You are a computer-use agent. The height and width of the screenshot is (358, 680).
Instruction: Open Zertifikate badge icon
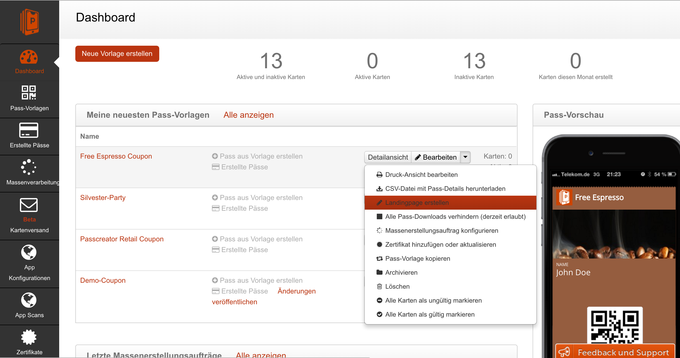(29, 337)
